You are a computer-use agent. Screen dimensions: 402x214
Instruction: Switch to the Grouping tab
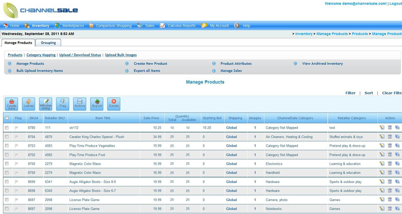[48, 43]
